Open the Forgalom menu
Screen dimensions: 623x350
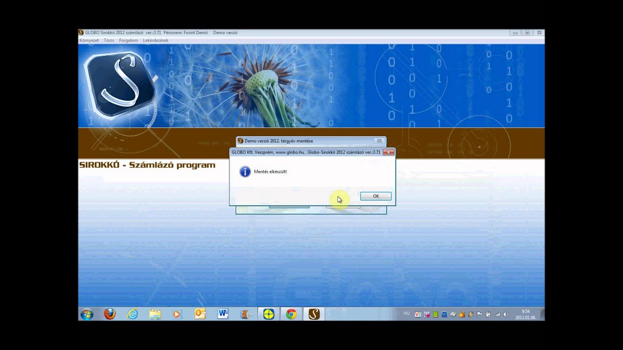click(x=128, y=40)
